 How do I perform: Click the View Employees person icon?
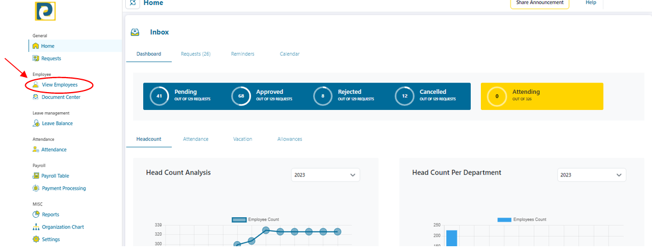[x=36, y=85]
